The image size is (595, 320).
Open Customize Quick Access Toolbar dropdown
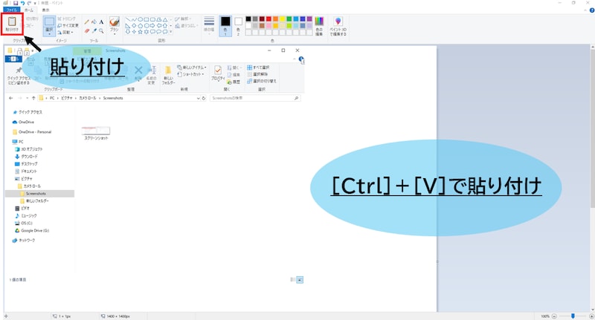tap(35, 3)
